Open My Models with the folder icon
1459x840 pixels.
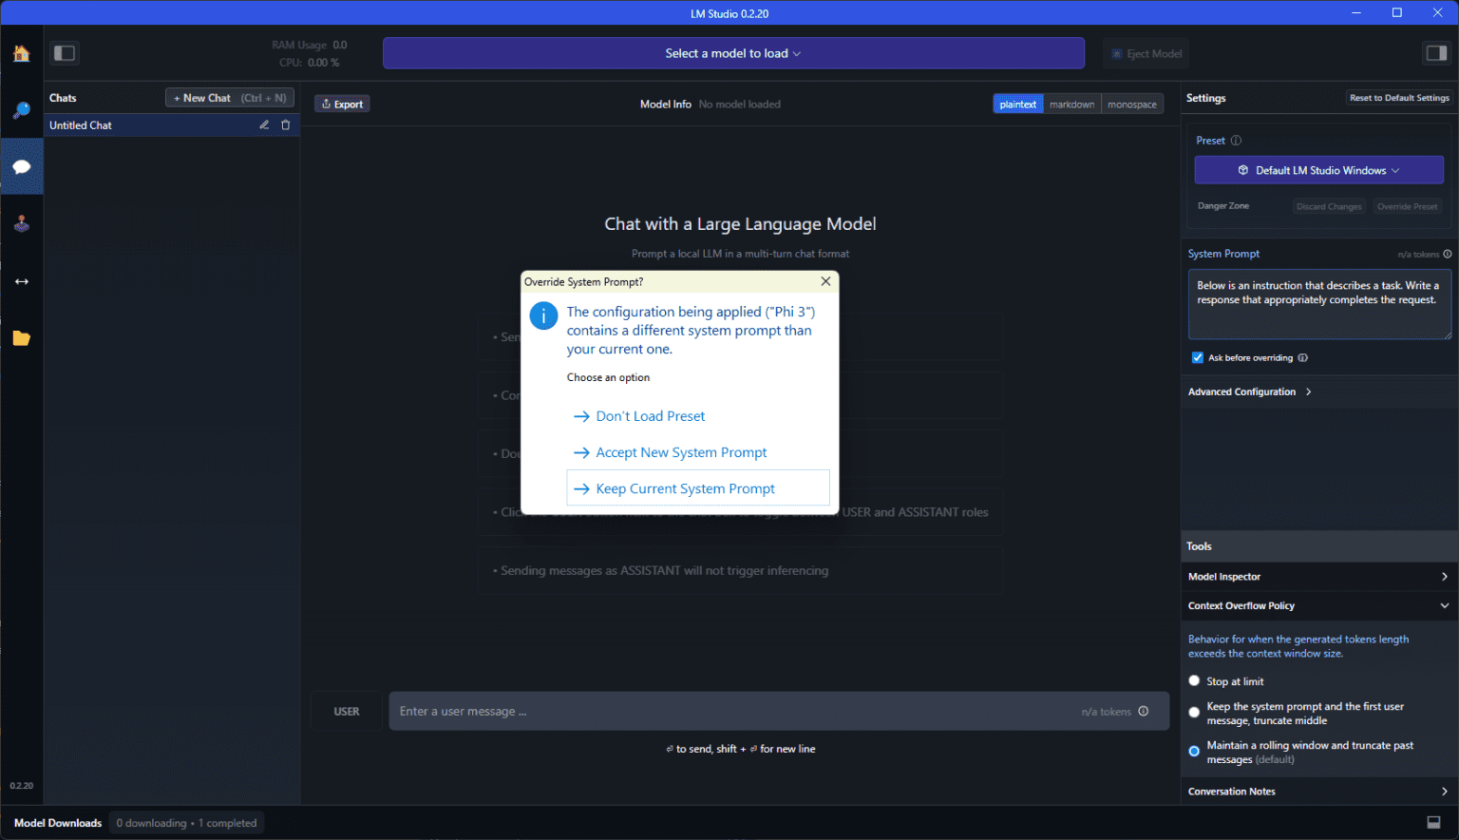click(x=21, y=337)
